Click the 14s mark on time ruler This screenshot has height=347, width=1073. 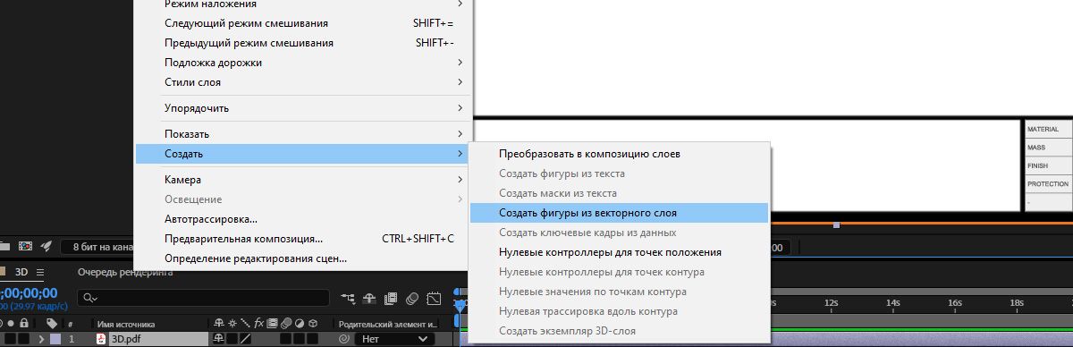coord(892,303)
